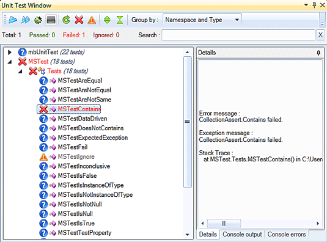327x242 pixels.
Task: Select MSTestTestProperty test
Action: (x=84, y=233)
